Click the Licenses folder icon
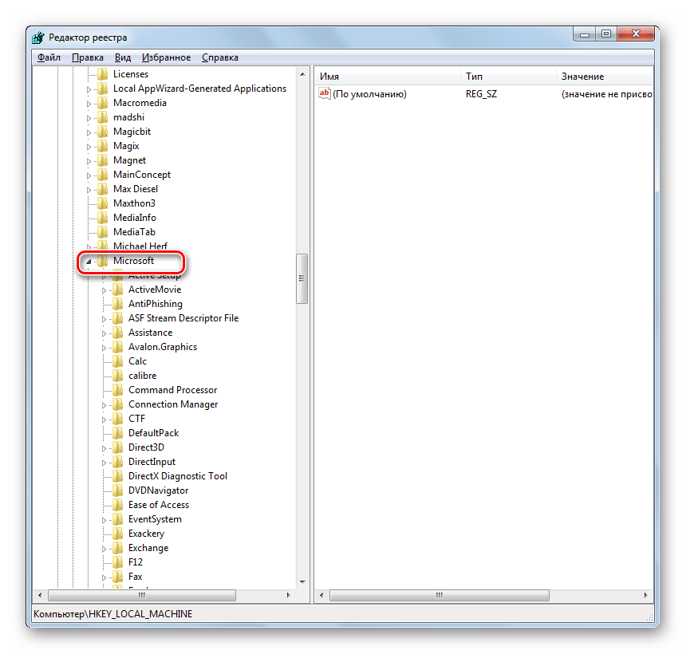The height and width of the screenshot is (654, 686). [x=102, y=74]
